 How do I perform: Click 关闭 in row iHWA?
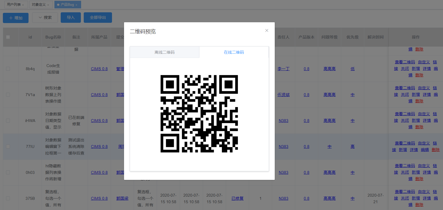pos(405,120)
